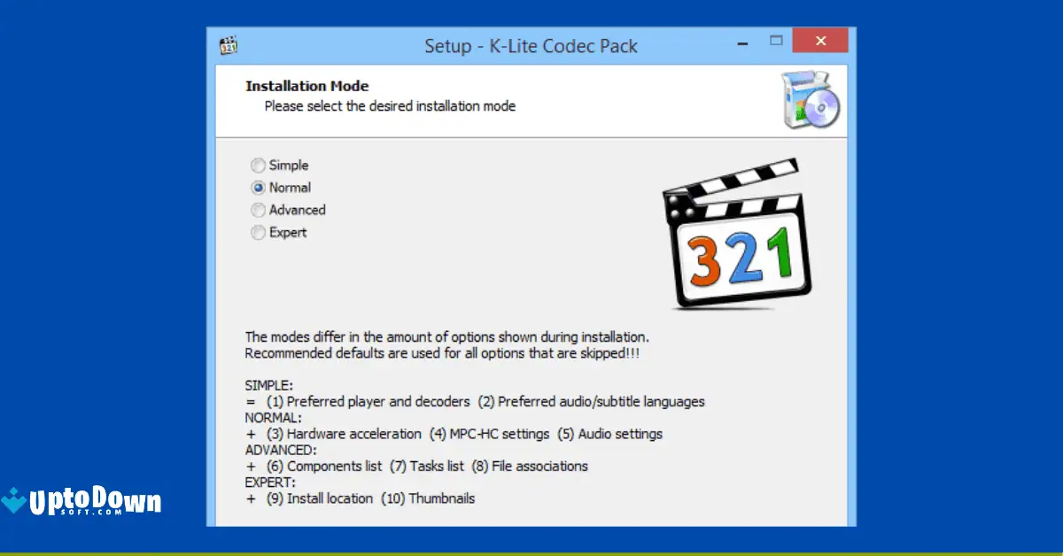Select the Normal installation mode
Image resolution: width=1063 pixels, height=556 pixels.
[x=257, y=187]
